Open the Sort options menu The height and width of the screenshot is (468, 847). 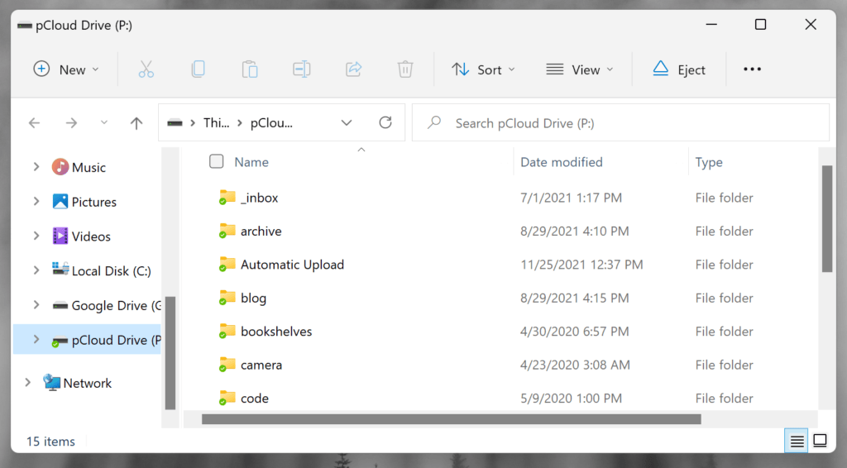483,69
